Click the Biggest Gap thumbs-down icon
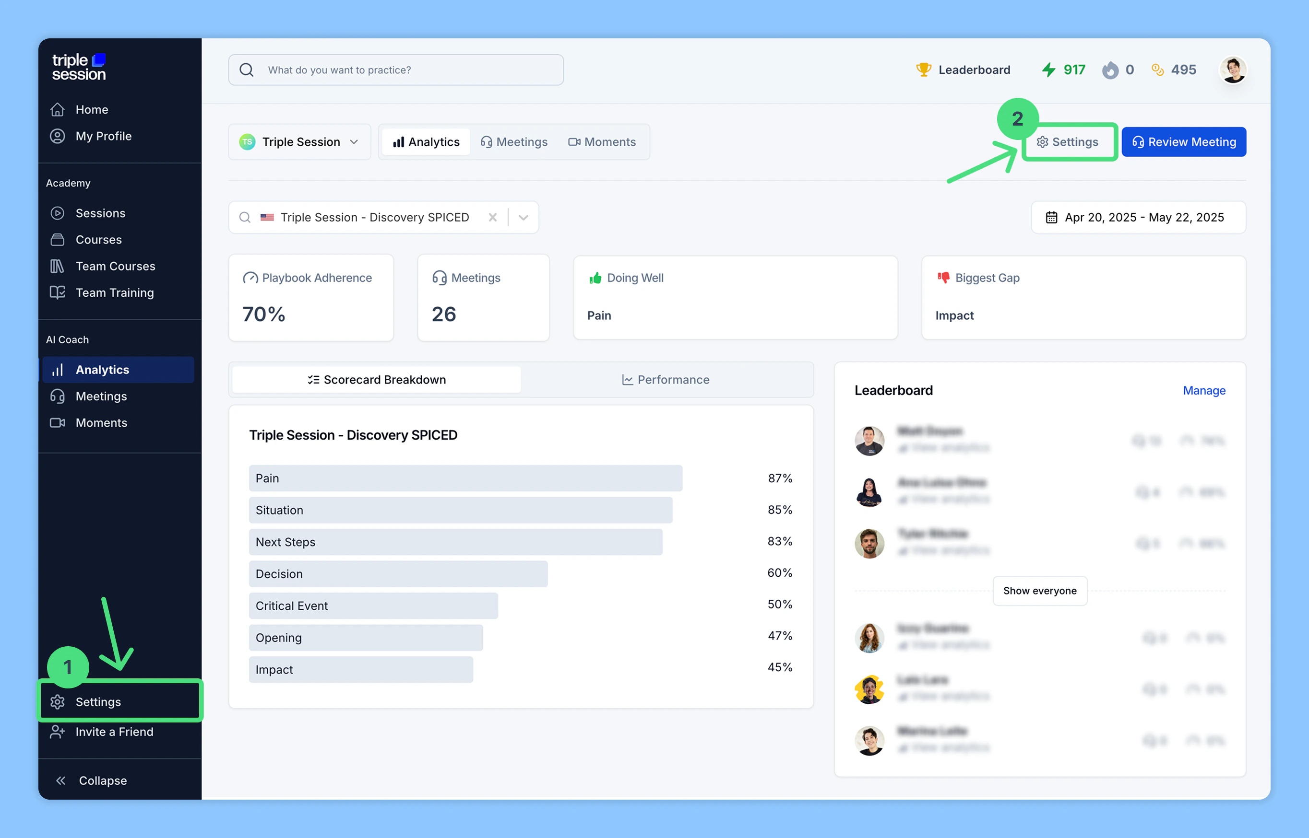This screenshot has height=838, width=1309. 943,278
